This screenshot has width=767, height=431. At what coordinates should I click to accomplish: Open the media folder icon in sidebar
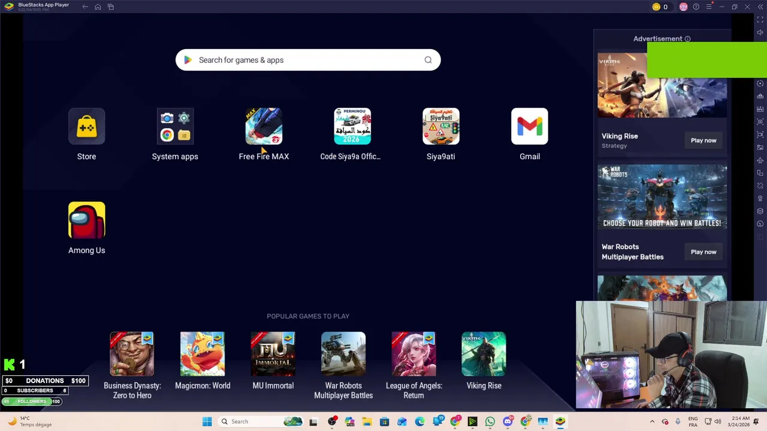[760, 147]
